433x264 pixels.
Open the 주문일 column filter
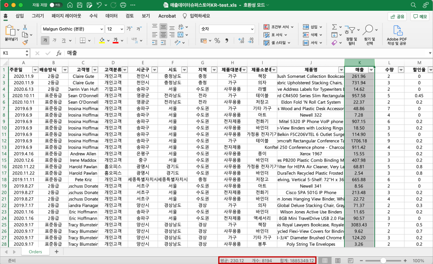(35, 70)
